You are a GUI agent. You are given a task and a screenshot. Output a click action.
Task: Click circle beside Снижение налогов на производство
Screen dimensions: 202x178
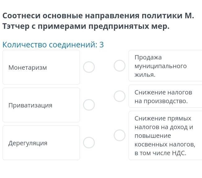tap(119, 96)
